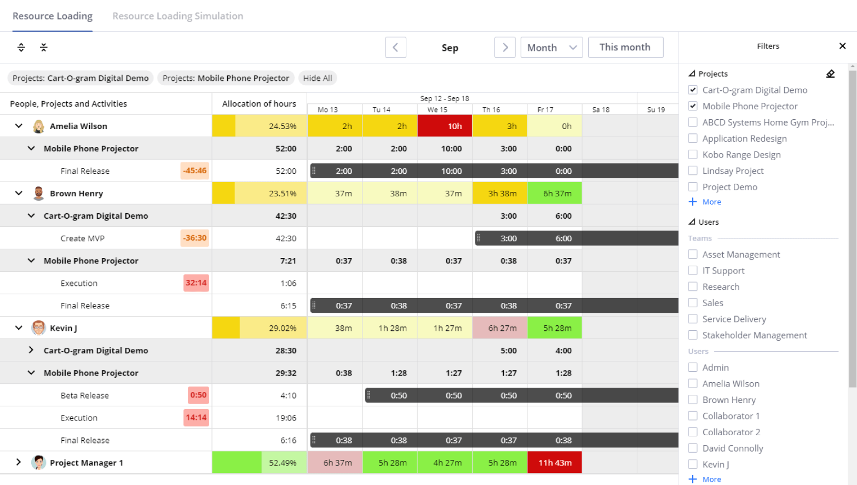Enable the Application Redesign project checkbox
The image size is (857, 485).
click(693, 138)
